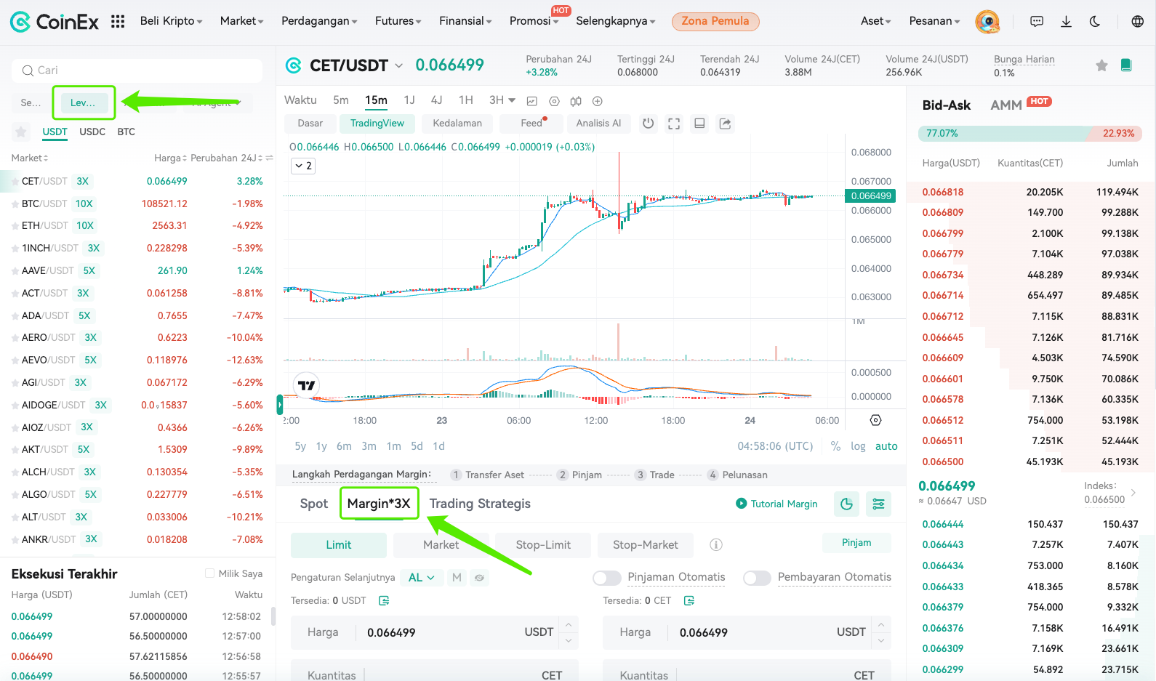Select the Analisis AI button
Viewport: 1156px width, 681px height.
click(598, 124)
